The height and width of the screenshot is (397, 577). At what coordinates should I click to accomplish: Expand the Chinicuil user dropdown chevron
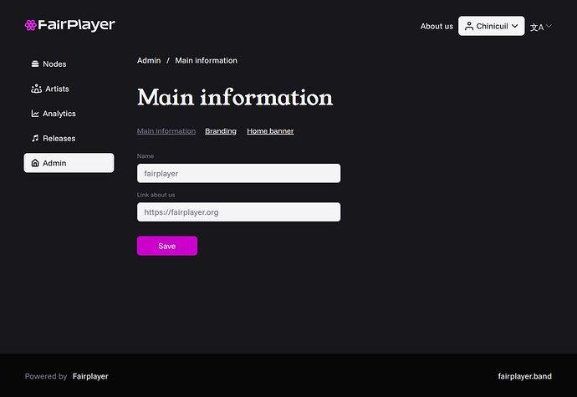[515, 26]
